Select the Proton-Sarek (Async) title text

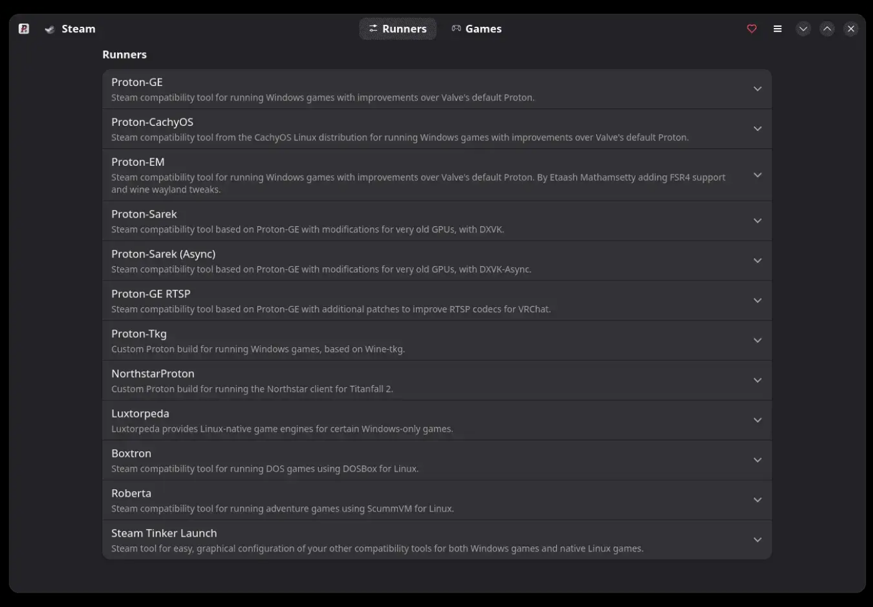point(163,254)
